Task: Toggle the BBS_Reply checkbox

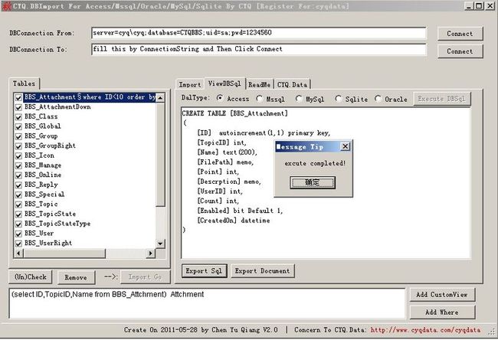Action: pos(18,185)
